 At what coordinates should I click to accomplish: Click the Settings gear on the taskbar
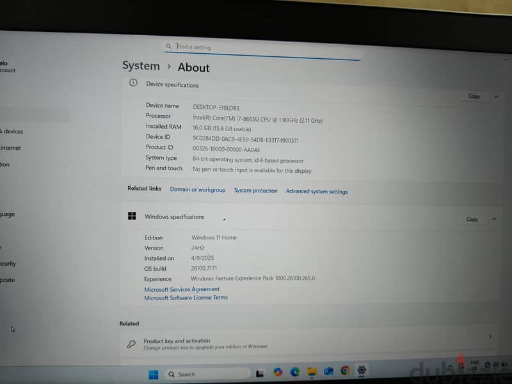(362, 370)
